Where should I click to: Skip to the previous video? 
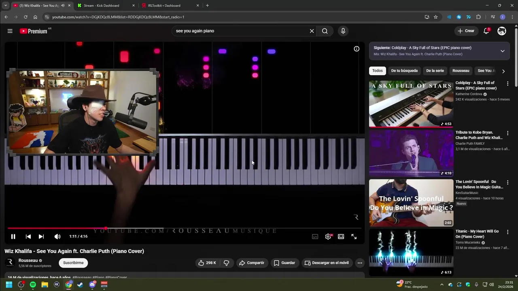point(28,237)
